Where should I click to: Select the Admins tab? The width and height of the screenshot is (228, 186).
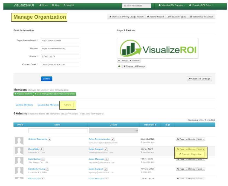(x=68, y=105)
